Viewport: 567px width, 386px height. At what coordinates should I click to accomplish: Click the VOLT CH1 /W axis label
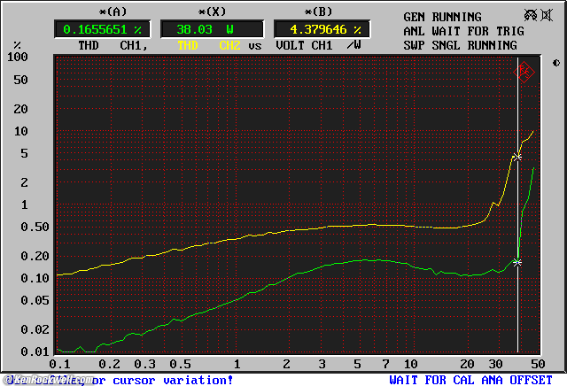[318, 45]
